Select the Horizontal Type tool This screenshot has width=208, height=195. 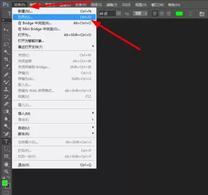[x=6, y=142]
